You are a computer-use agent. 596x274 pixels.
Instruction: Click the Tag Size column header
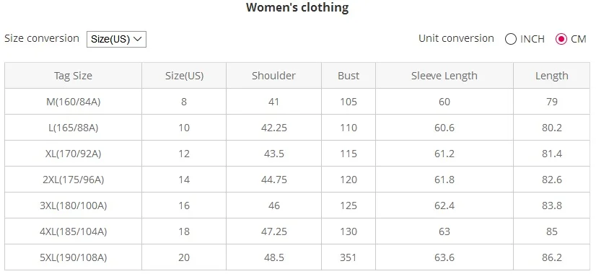pyautogui.click(x=73, y=76)
